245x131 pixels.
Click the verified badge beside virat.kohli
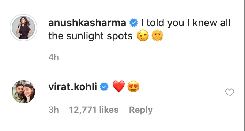[104, 87]
